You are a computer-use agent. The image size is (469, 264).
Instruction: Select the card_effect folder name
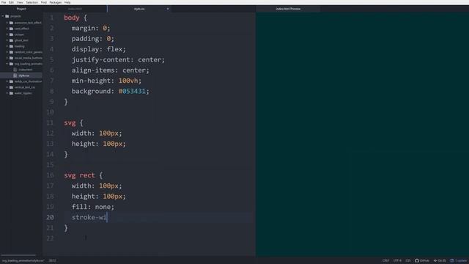(x=21, y=29)
